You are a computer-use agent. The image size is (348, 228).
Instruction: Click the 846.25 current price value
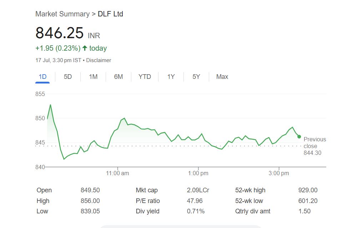59,33
